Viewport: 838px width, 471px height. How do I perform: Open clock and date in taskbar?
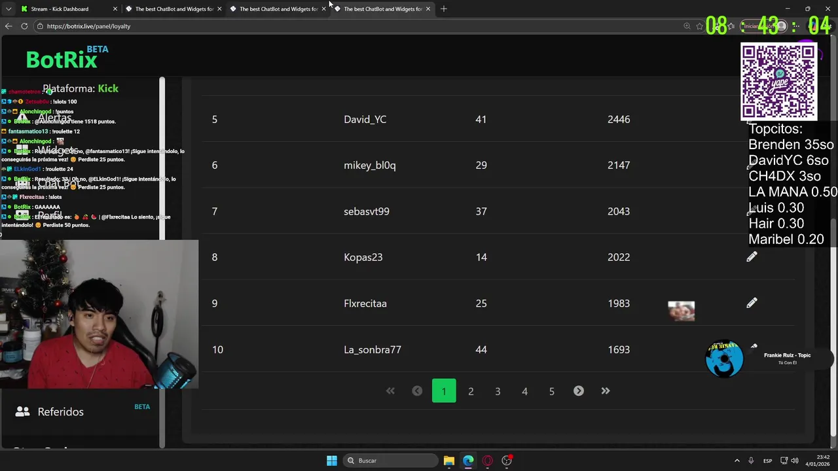tap(819, 461)
